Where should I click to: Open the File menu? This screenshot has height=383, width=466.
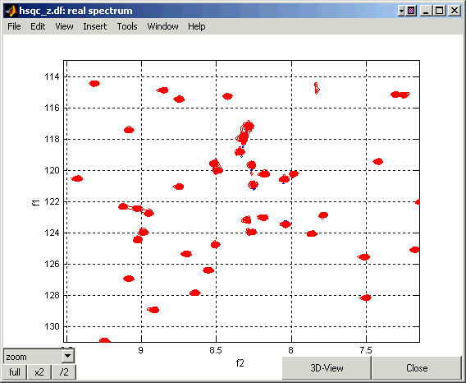(14, 26)
